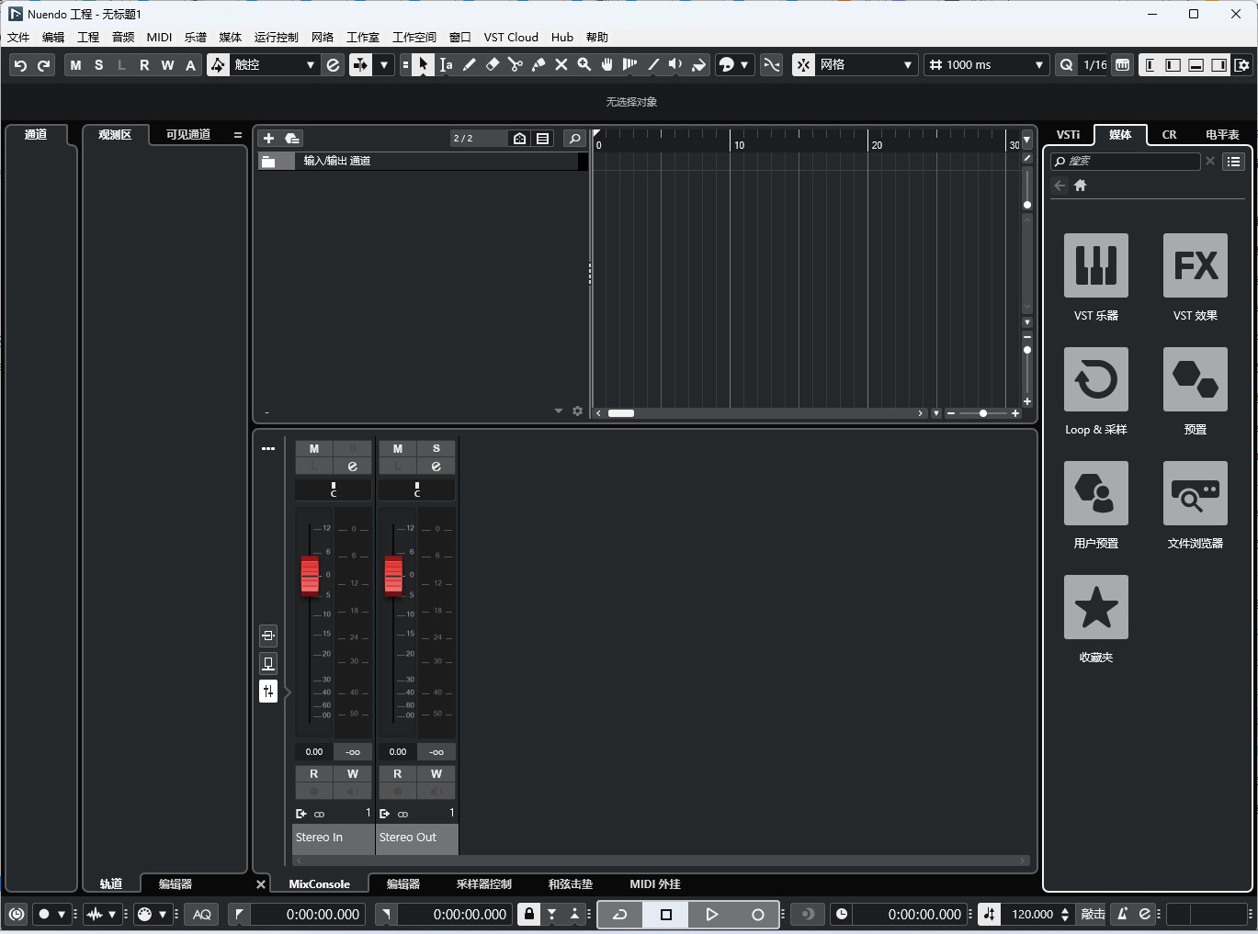The width and height of the screenshot is (1258, 934).
Task: Switch to the VSTi tab
Action: click(1069, 134)
